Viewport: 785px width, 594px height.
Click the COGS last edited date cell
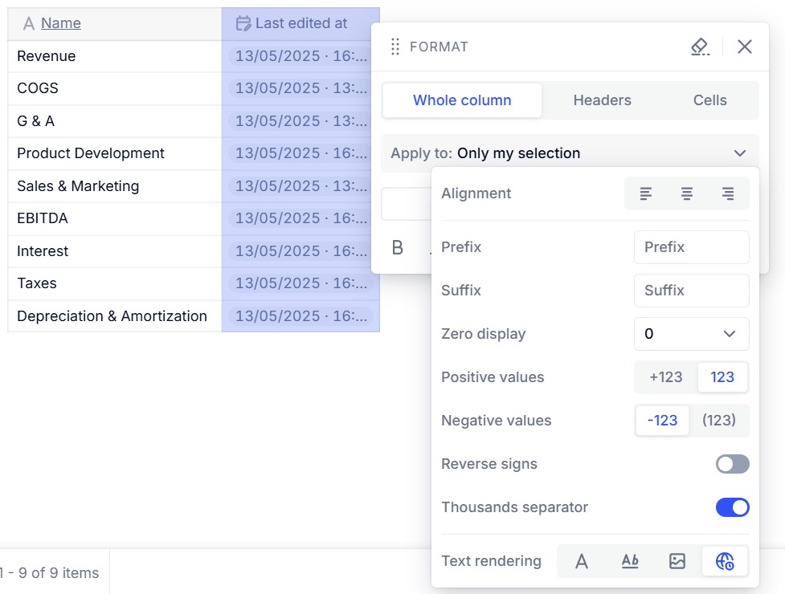click(301, 88)
